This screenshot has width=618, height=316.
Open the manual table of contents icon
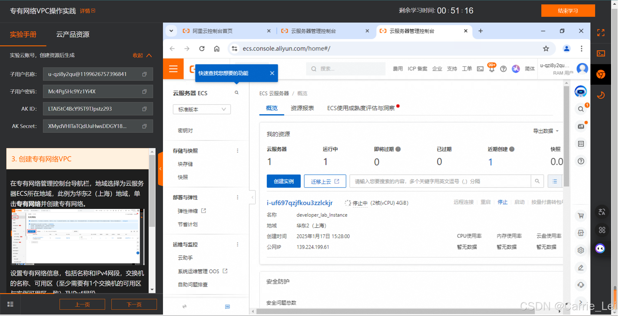pyautogui.click(x=10, y=304)
